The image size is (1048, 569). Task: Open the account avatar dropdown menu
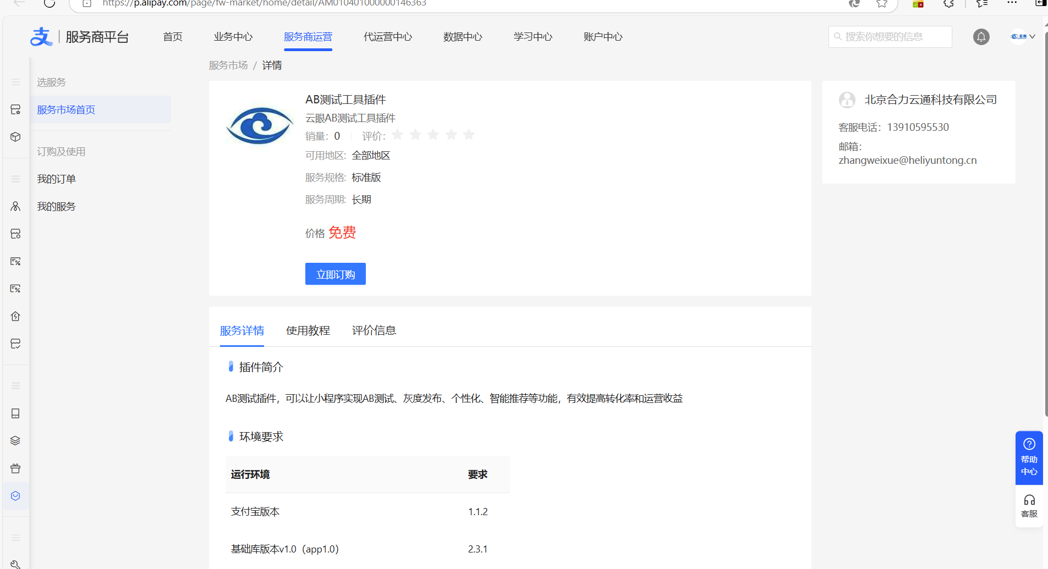(1023, 36)
